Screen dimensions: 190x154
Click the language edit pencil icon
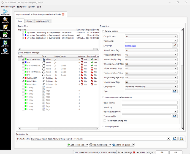(175, 45)
